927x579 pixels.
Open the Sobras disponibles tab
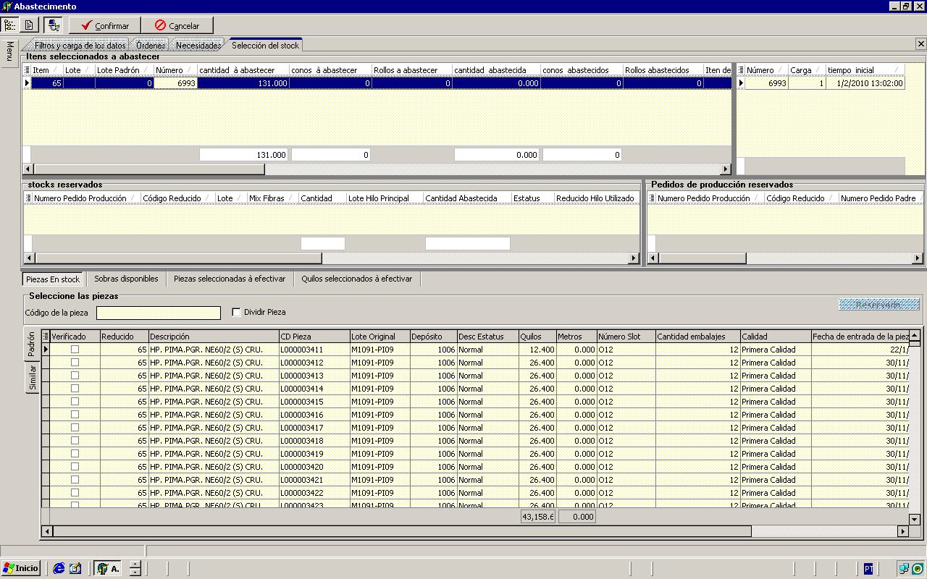(x=126, y=279)
